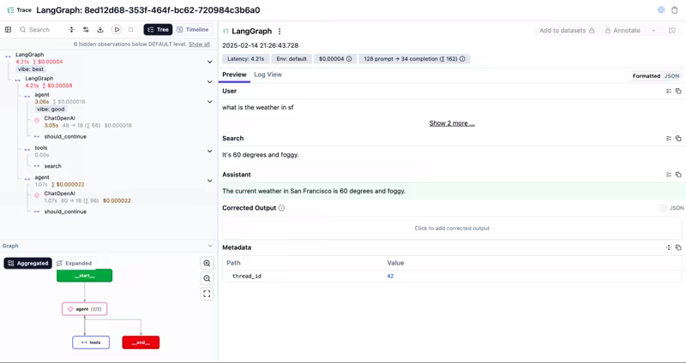Click the info icon beside token count
The width and height of the screenshot is (686, 363).
[462, 59]
